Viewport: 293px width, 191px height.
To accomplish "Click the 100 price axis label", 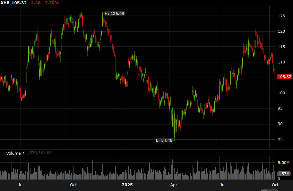I will pos(281,93).
